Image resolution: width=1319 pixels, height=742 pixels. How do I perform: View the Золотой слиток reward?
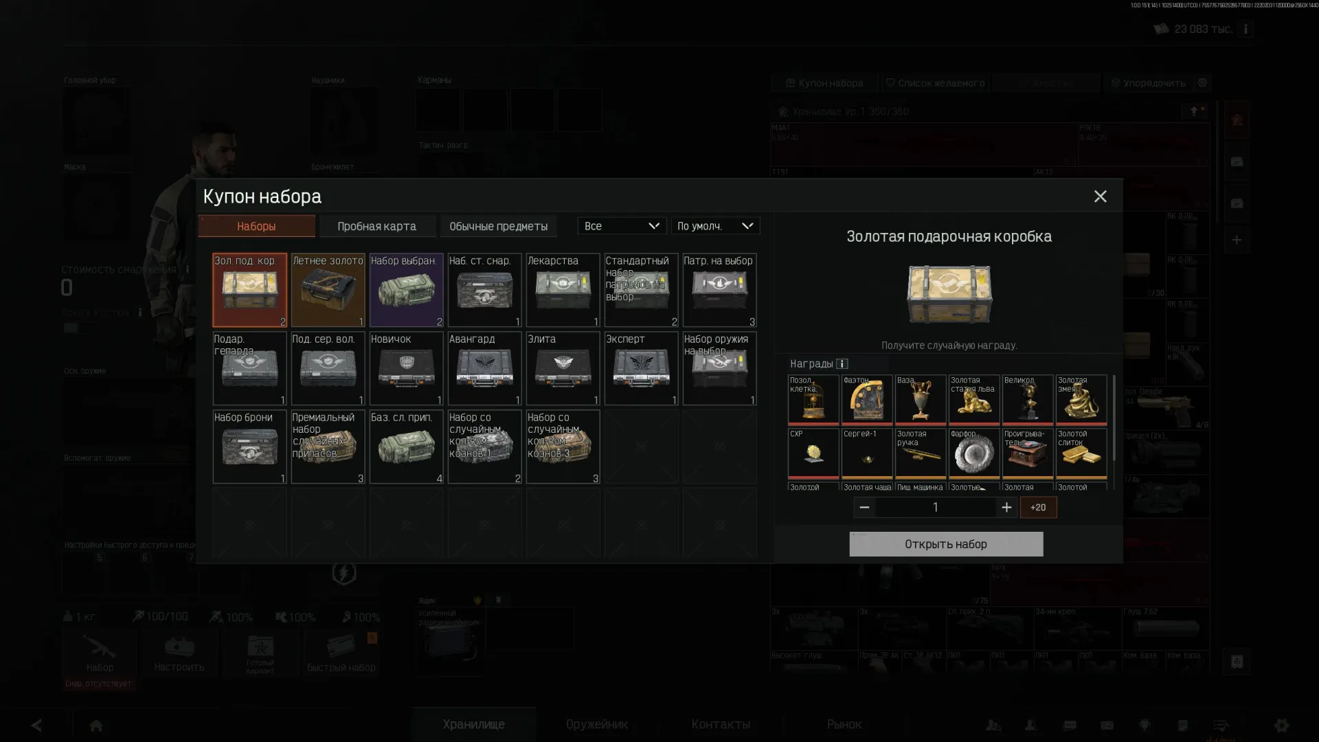point(1081,453)
